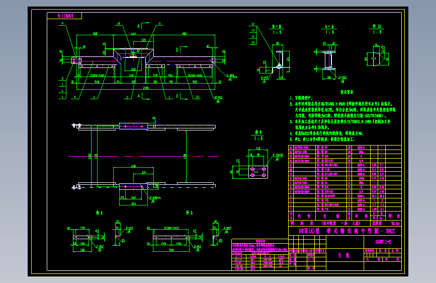Viewport: 436px width, 283px height.
Task: Select balloon number 3 below the elevation view
Action: pos(94,97)
